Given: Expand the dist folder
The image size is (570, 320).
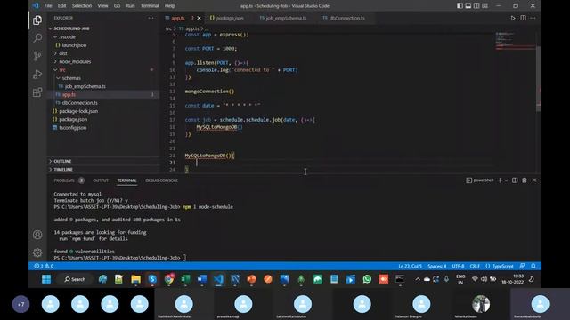Looking at the screenshot, I should [103, 53].
